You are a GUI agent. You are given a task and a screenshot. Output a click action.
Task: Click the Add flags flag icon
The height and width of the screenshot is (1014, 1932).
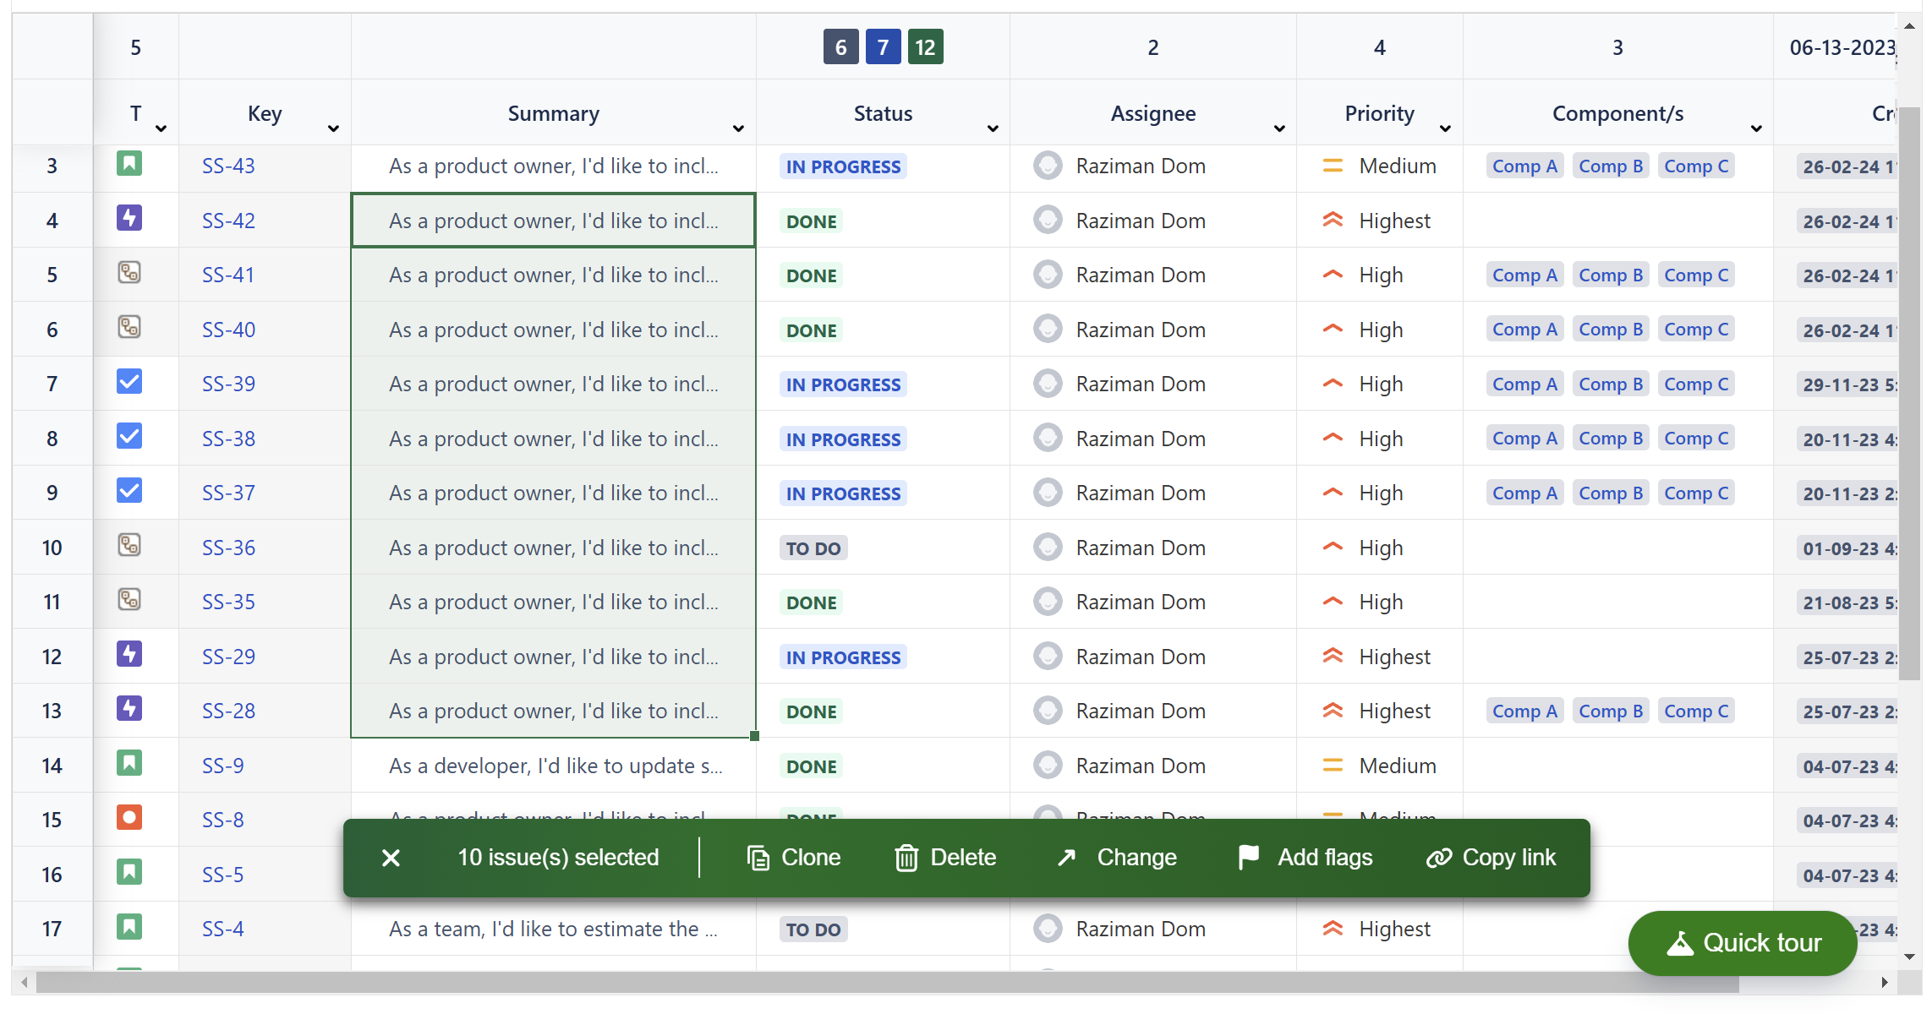click(x=1248, y=857)
